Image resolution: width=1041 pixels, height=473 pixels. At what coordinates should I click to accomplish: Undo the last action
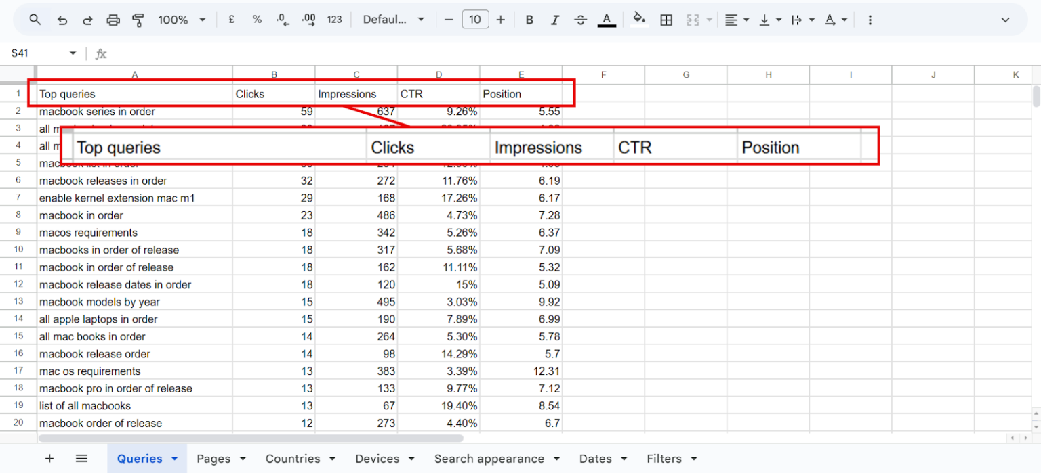coord(62,20)
